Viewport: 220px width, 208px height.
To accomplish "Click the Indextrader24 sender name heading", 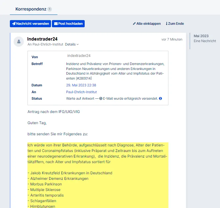I will pos(42,39).
